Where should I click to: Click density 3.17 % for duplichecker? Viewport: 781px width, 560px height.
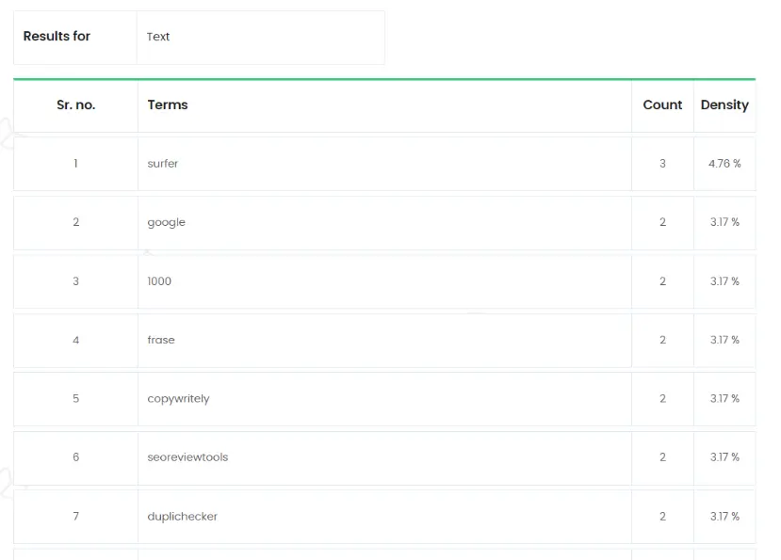pos(724,516)
